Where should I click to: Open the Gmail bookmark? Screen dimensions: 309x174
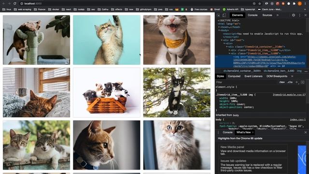pos(215,9)
